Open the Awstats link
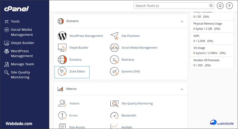The height and width of the screenshot is (129, 238). 127,127
